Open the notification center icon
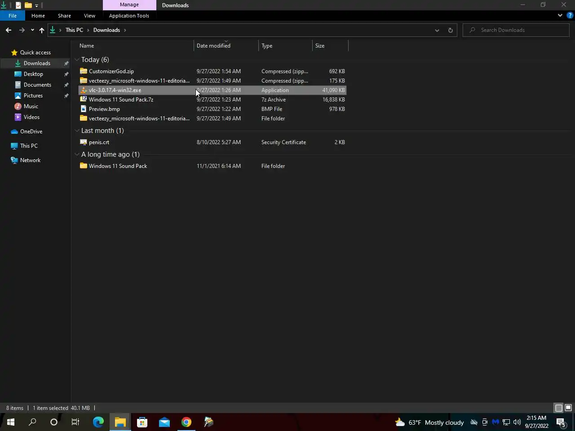575x431 pixels. [561, 422]
